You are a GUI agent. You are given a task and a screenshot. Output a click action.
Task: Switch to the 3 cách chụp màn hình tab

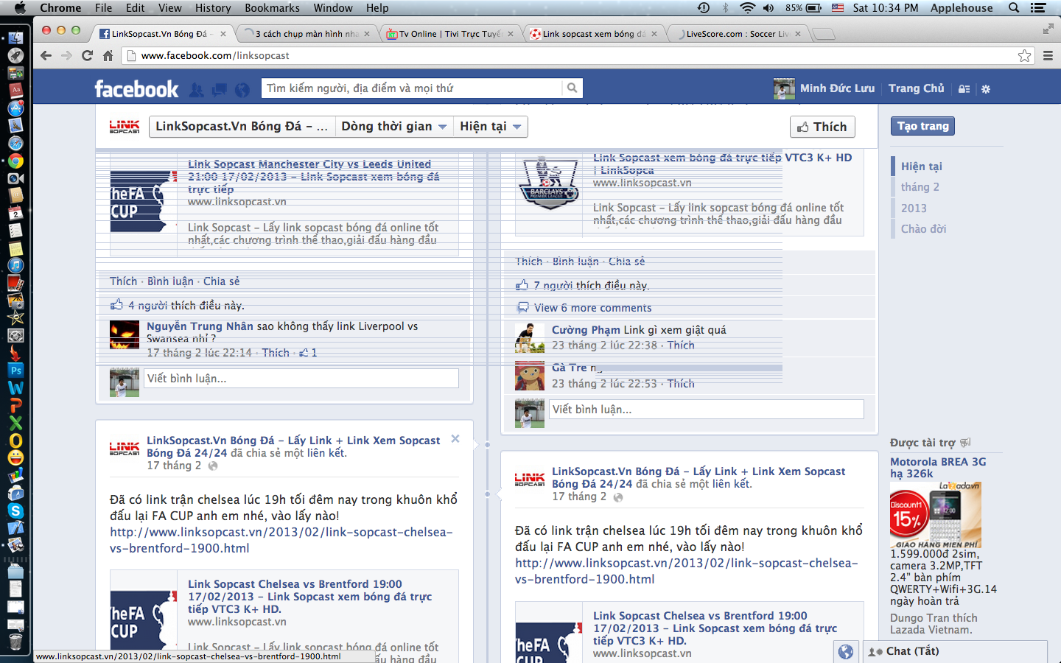coord(307,34)
